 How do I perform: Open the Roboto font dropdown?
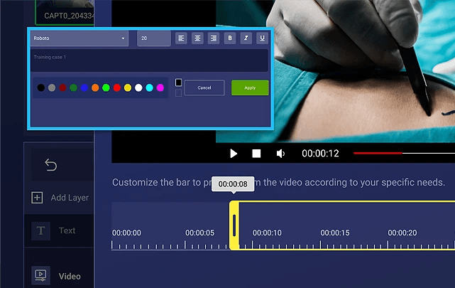tap(80, 38)
